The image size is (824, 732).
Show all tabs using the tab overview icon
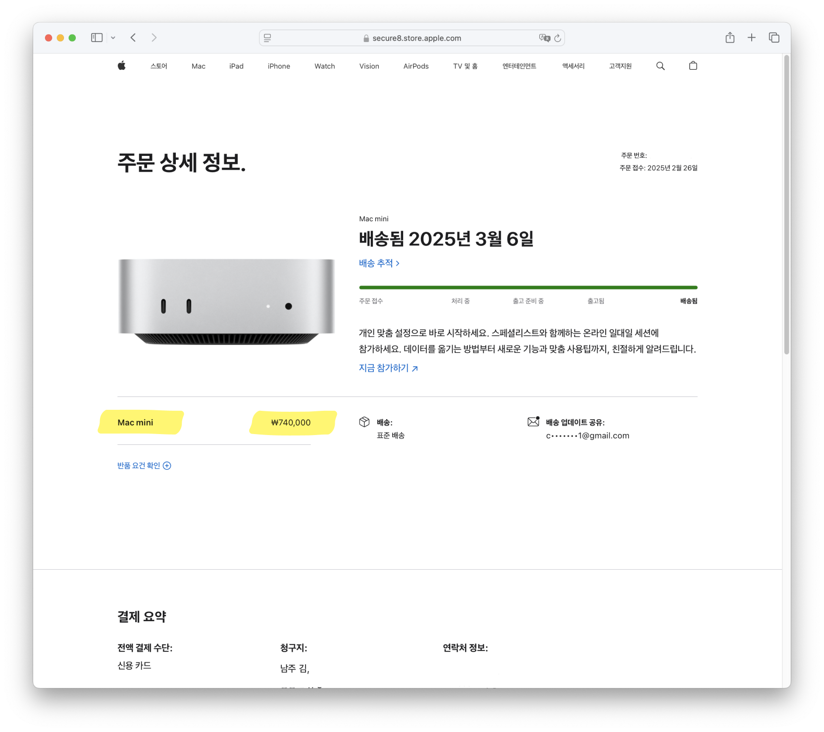click(773, 37)
